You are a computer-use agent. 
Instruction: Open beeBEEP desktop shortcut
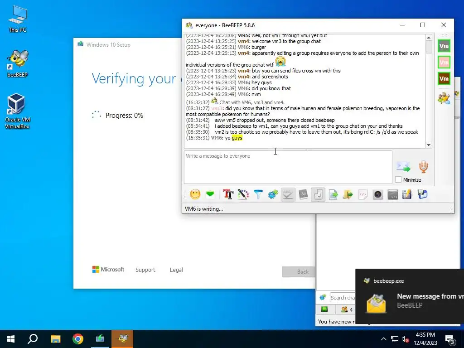point(18,63)
